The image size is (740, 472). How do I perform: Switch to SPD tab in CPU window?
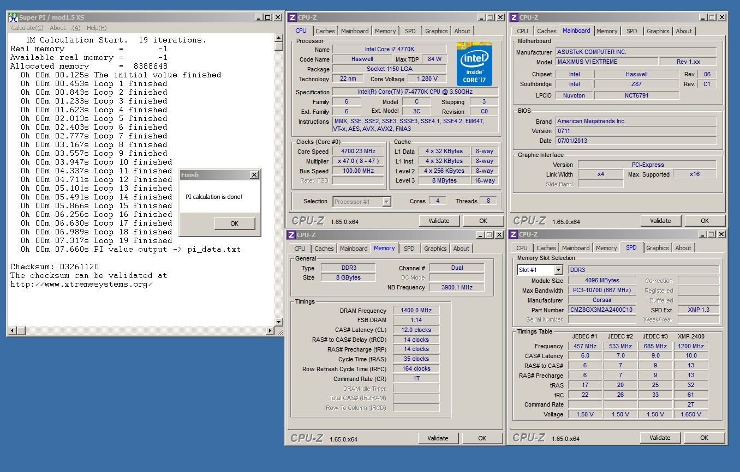click(x=410, y=31)
